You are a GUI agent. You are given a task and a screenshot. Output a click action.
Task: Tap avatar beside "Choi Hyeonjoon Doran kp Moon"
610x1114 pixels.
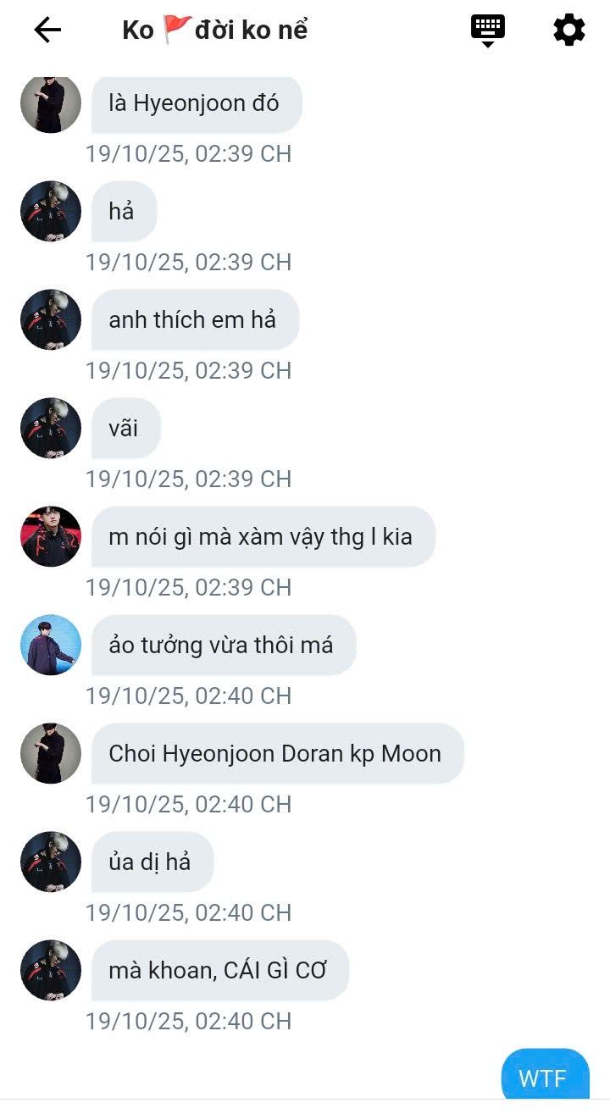(51, 753)
